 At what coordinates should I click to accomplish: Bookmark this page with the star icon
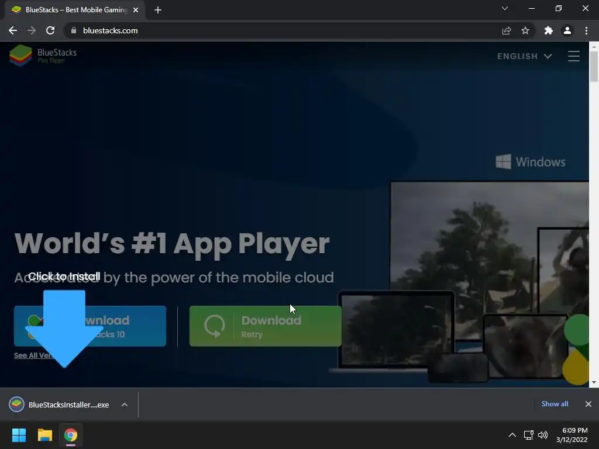coord(525,30)
